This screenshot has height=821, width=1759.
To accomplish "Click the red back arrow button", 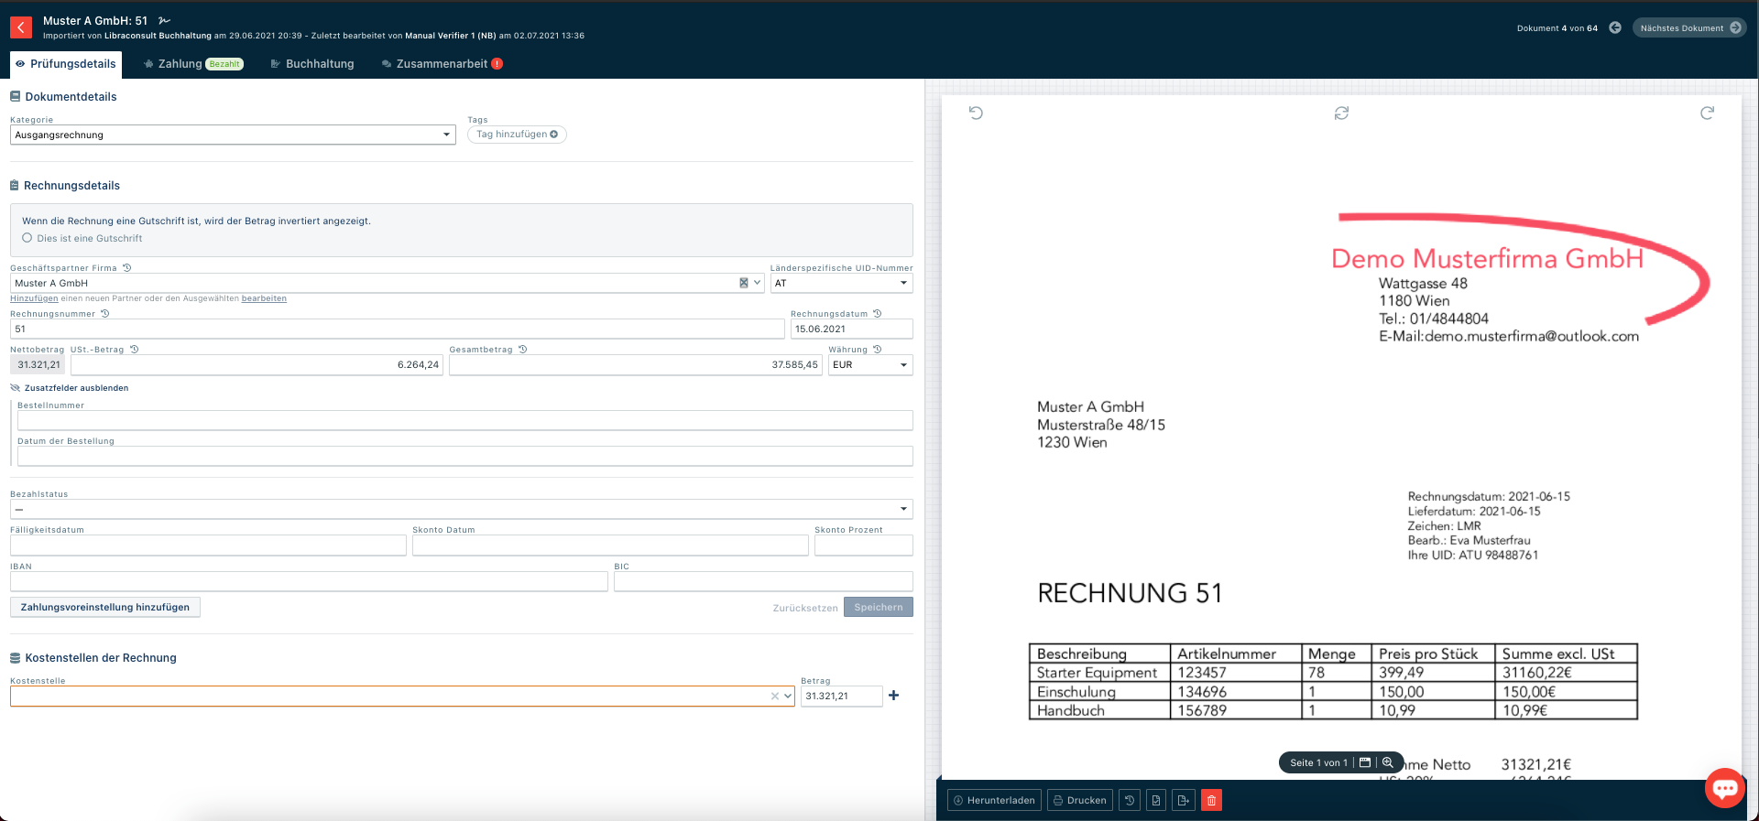I will tap(21, 27).
